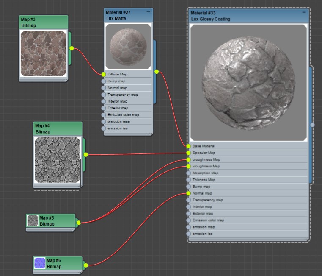Collapse the Material #33 node
This screenshot has height=276, width=322.
pos(304,13)
